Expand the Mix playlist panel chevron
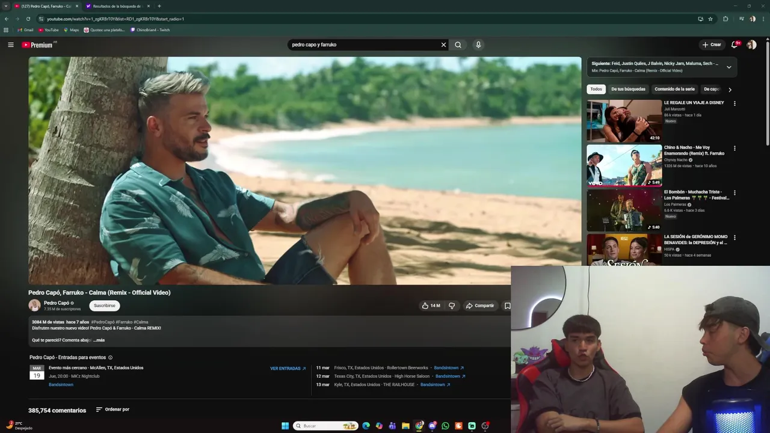770x433 pixels. coord(728,67)
